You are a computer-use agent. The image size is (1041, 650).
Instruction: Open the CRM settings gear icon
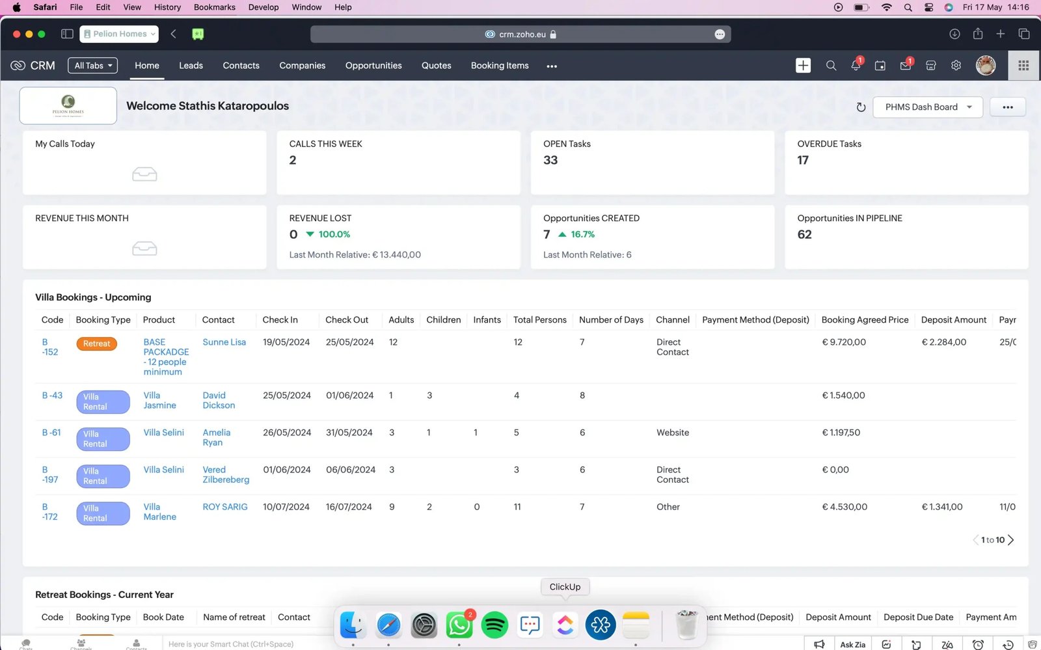tap(956, 66)
